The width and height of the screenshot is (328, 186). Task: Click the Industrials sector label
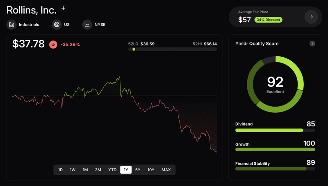point(29,25)
